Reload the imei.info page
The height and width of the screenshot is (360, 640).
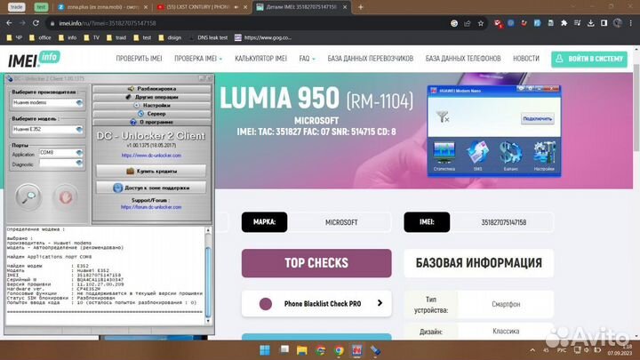[x=36, y=23]
